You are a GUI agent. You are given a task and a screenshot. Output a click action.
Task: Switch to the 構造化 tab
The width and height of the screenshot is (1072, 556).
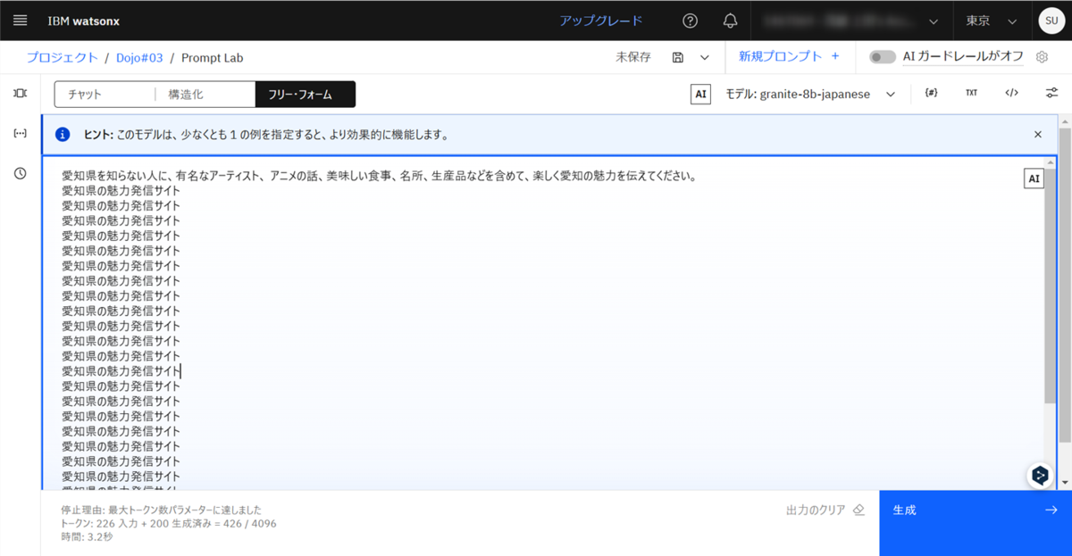[205, 95]
